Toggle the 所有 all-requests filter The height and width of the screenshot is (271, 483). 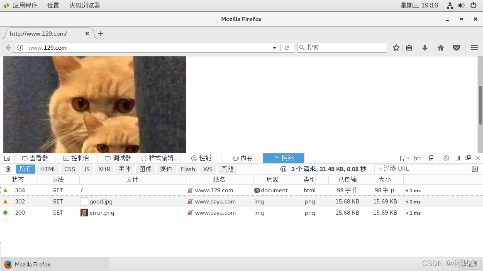point(26,169)
